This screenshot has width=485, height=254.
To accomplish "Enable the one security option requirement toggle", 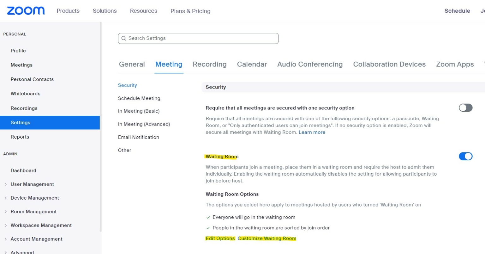I will coord(465,108).
